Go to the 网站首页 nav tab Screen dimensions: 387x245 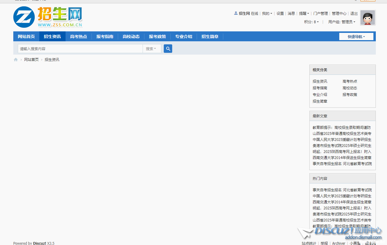(x=26, y=37)
